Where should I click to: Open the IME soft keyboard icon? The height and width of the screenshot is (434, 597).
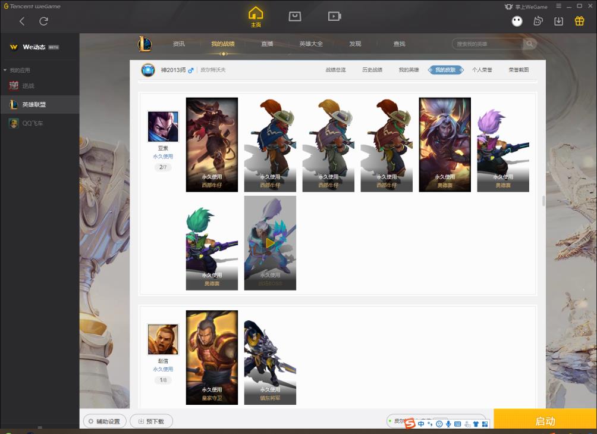pyautogui.click(x=458, y=424)
